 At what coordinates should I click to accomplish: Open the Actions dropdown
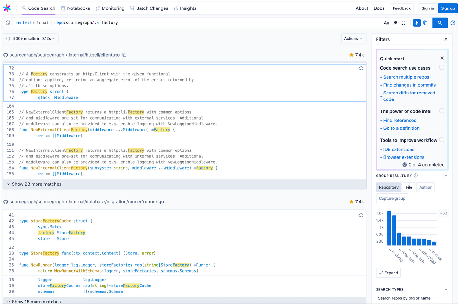coord(354,38)
